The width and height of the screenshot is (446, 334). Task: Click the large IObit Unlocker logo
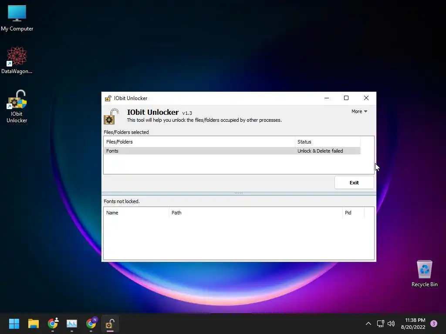coord(111,116)
